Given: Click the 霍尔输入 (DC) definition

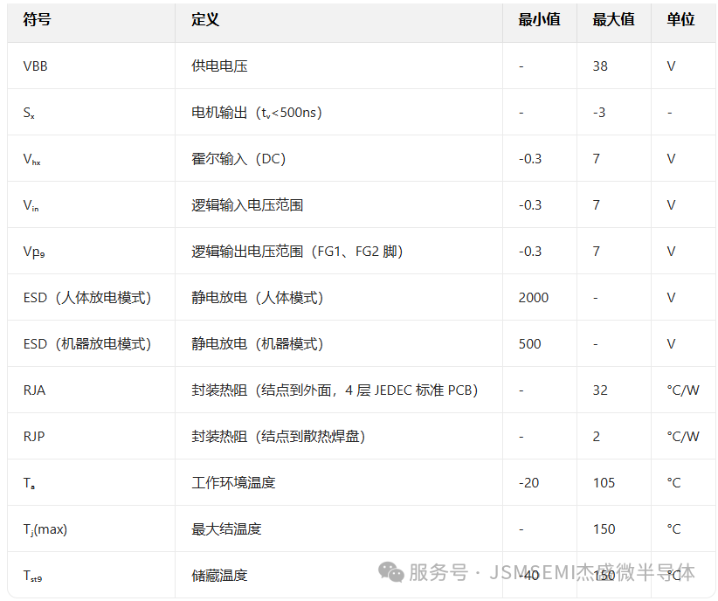Looking at the screenshot, I should [238, 159].
